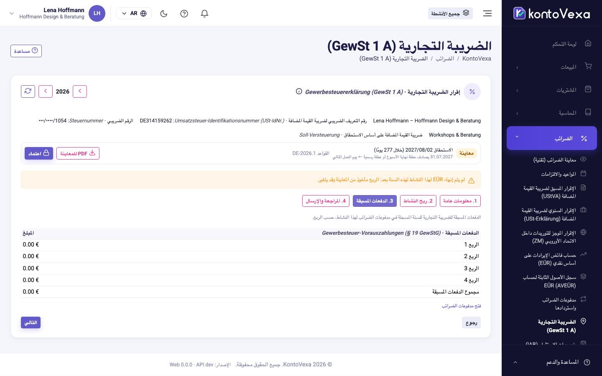Open فتح مدفوعات الضرائب link
The image size is (602, 376).
(461, 306)
